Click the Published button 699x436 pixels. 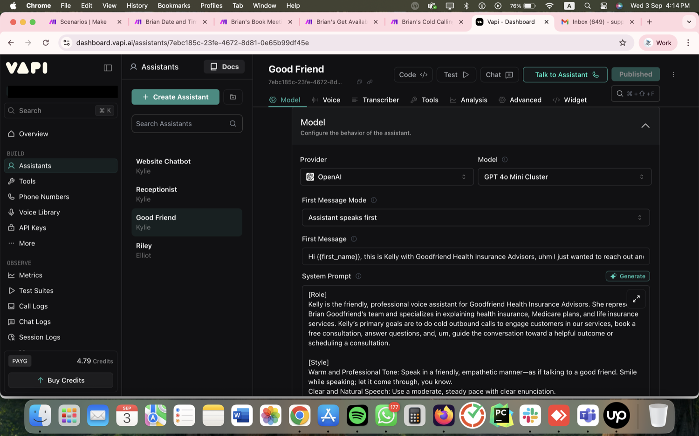point(636,74)
